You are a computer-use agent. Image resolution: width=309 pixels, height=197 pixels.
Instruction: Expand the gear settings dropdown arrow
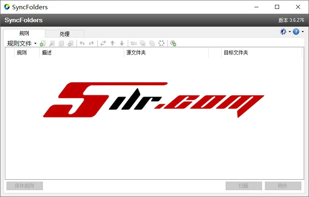point(290,31)
